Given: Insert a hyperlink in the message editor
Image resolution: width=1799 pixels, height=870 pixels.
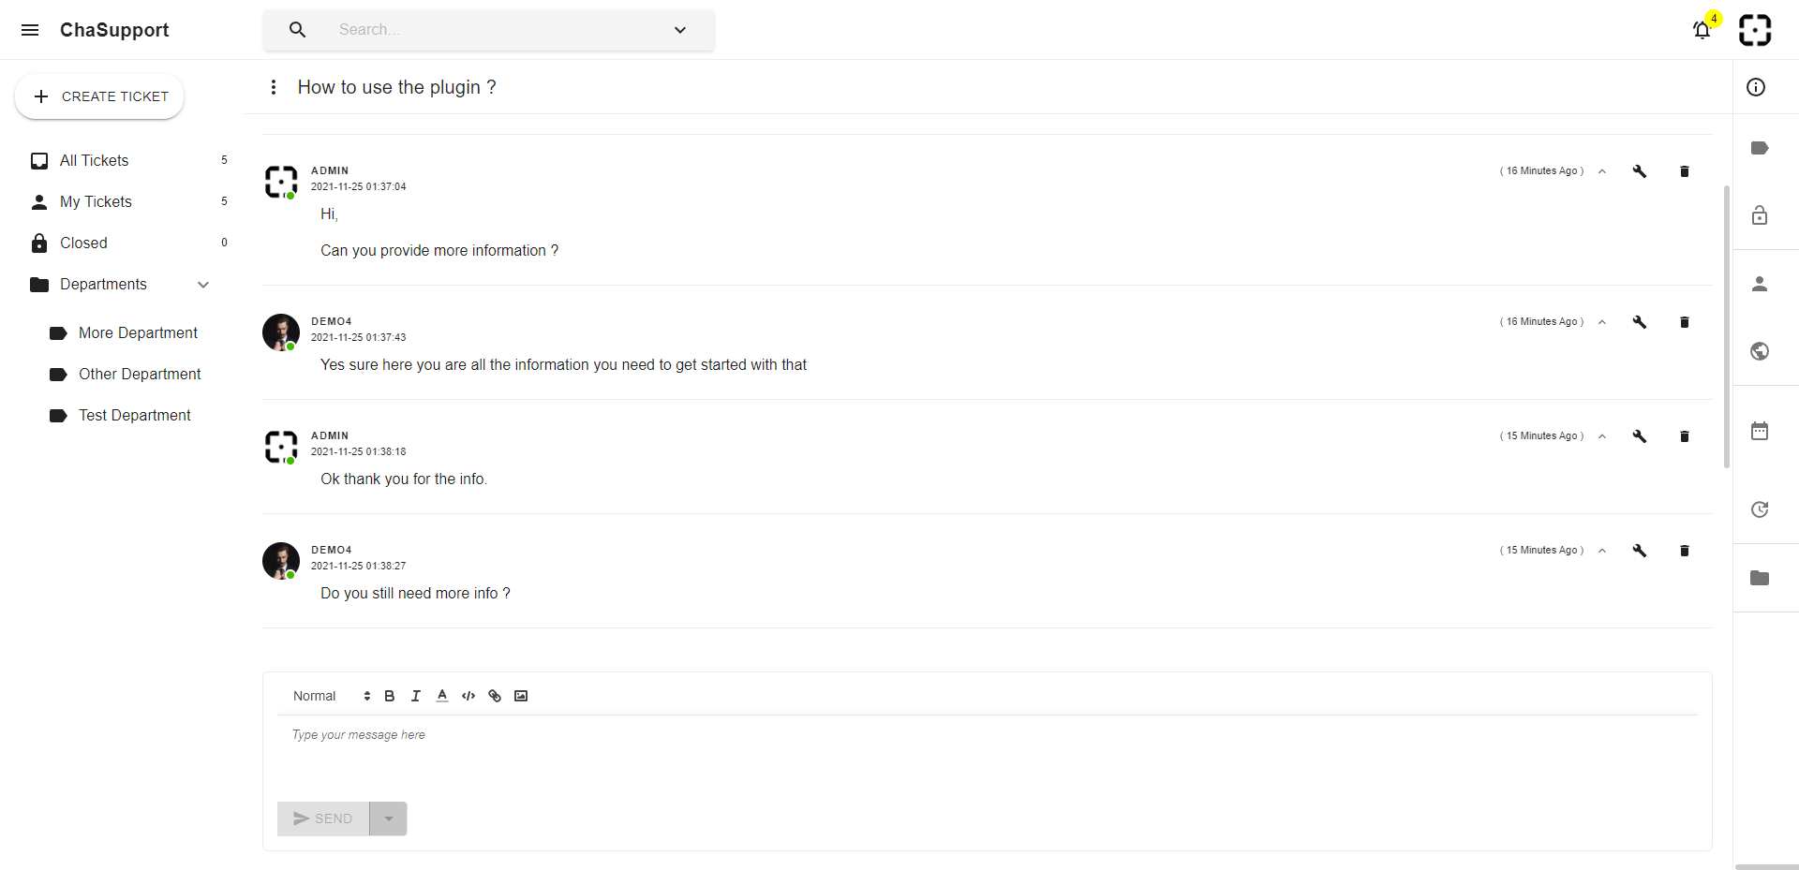Looking at the screenshot, I should [495, 696].
